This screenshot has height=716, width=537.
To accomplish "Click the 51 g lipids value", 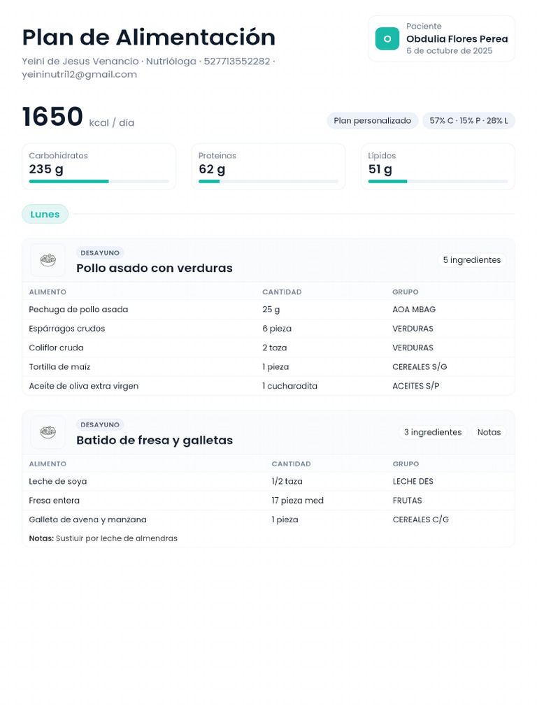I will coord(380,169).
